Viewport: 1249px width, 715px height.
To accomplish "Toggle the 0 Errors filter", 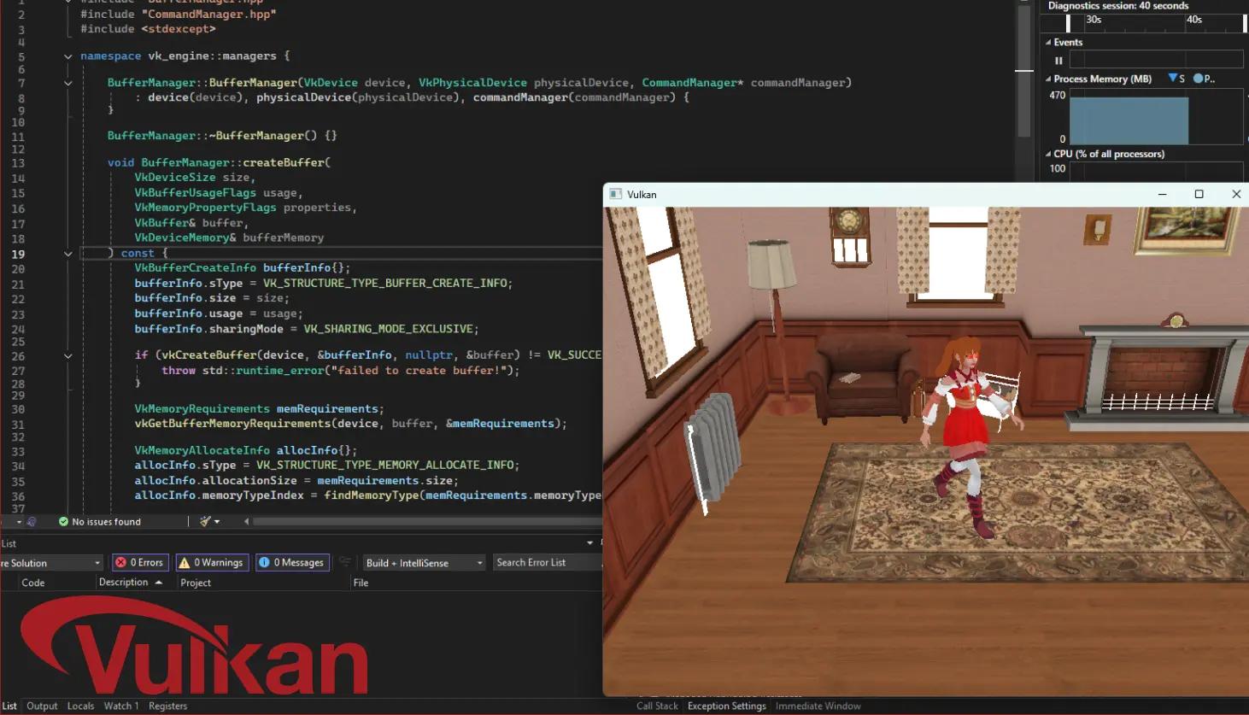I will pyautogui.click(x=140, y=562).
